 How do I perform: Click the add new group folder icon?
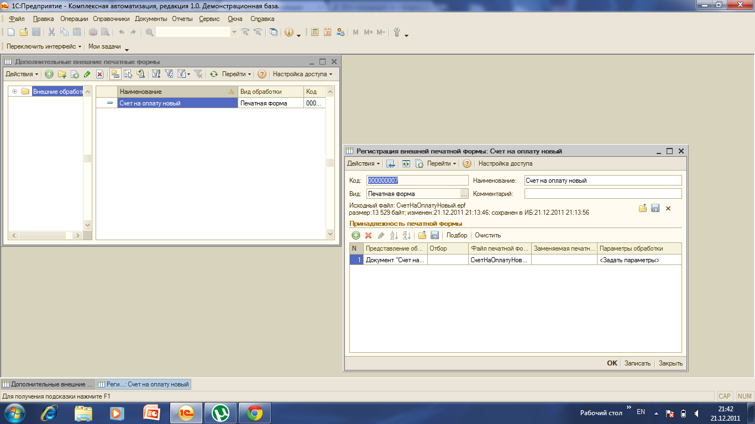(x=62, y=74)
